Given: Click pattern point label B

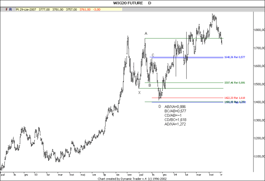Looking at the screenshot, I should pyautogui.click(x=150, y=85).
